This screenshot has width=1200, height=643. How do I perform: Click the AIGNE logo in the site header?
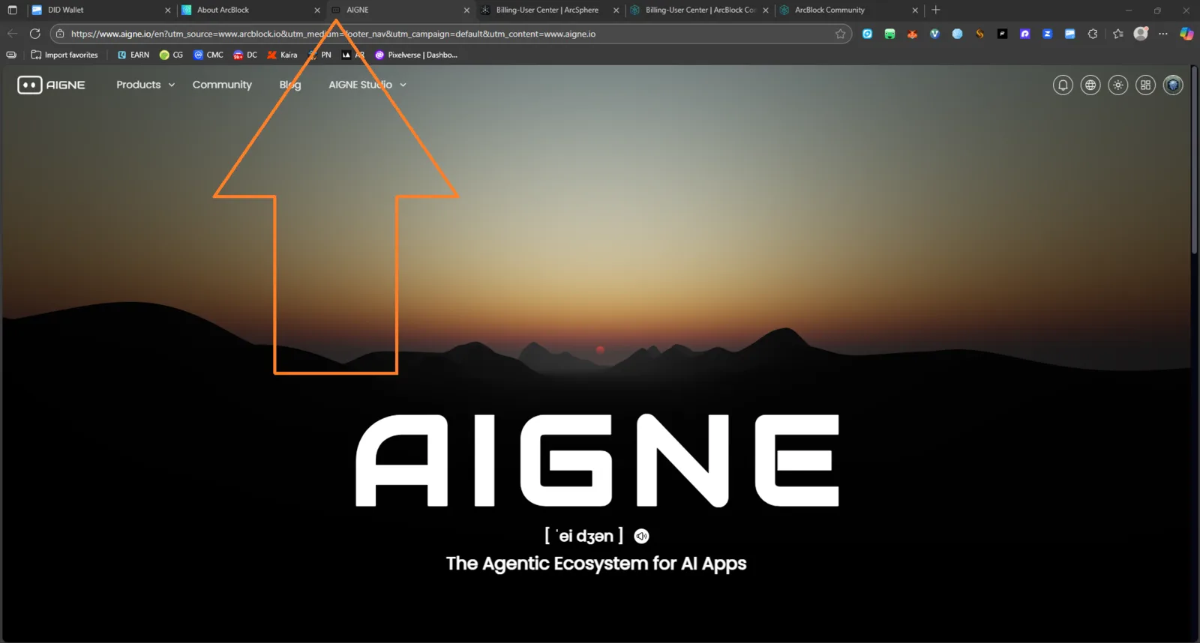click(x=51, y=85)
